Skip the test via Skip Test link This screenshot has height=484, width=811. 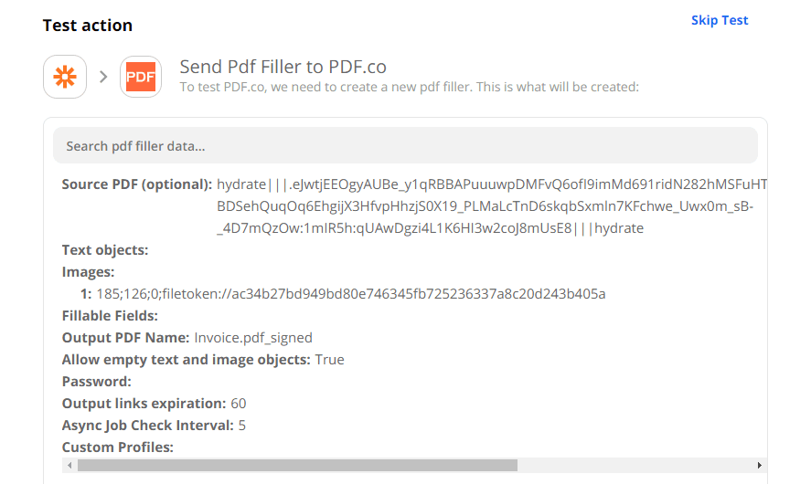pos(720,20)
